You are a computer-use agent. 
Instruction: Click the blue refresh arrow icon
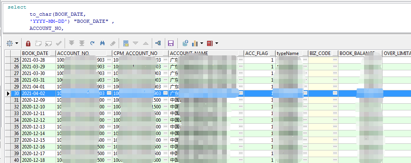(x=92, y=43)
